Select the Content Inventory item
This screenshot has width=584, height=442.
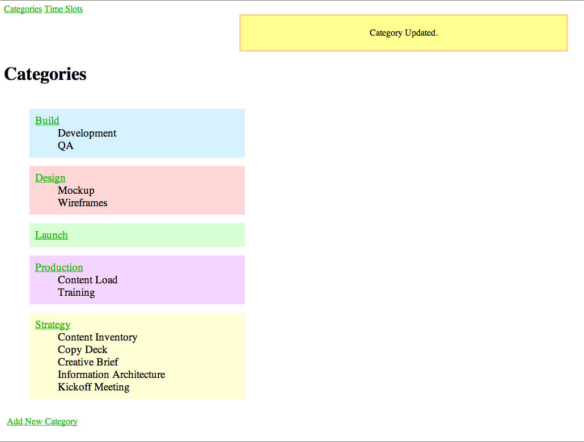[x=98, y=337]
